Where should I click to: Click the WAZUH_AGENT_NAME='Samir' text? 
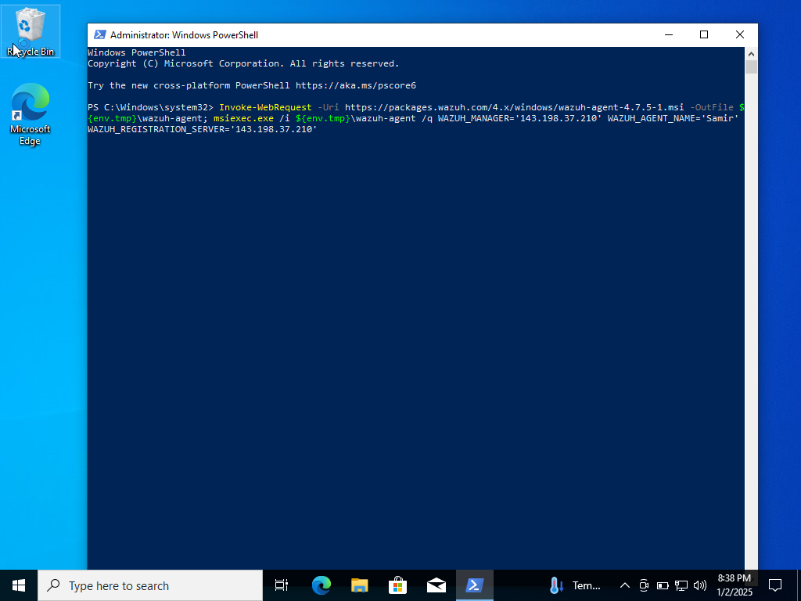[673, 118]
